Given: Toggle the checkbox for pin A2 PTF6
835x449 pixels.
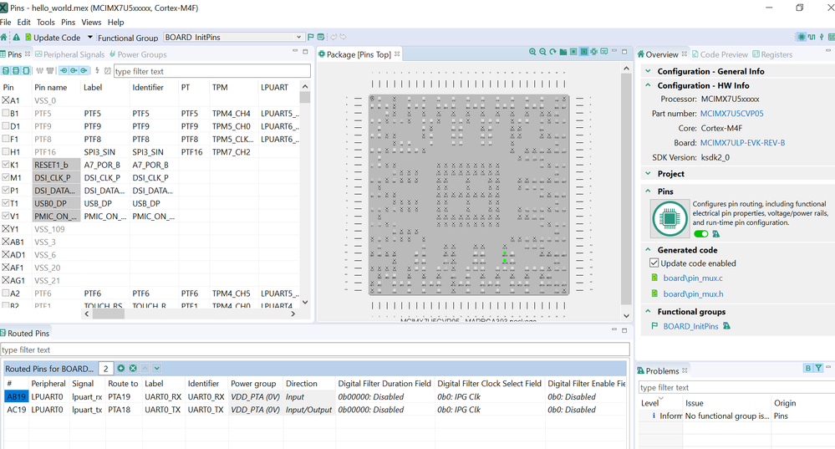Looking at the screenshot, I should (x=5, y=293).
